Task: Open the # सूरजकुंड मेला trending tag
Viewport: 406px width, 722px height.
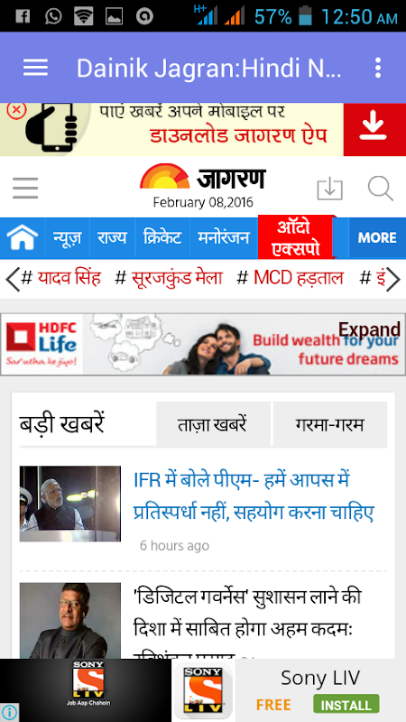Action: [x=169, y=278]
